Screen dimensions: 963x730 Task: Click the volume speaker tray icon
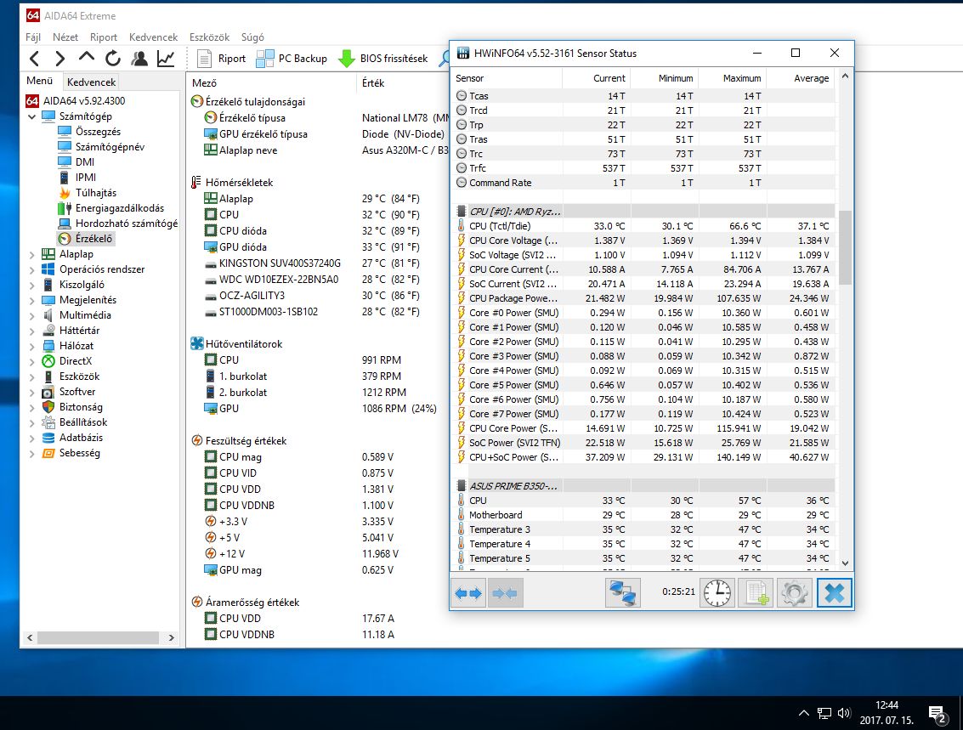844,713
